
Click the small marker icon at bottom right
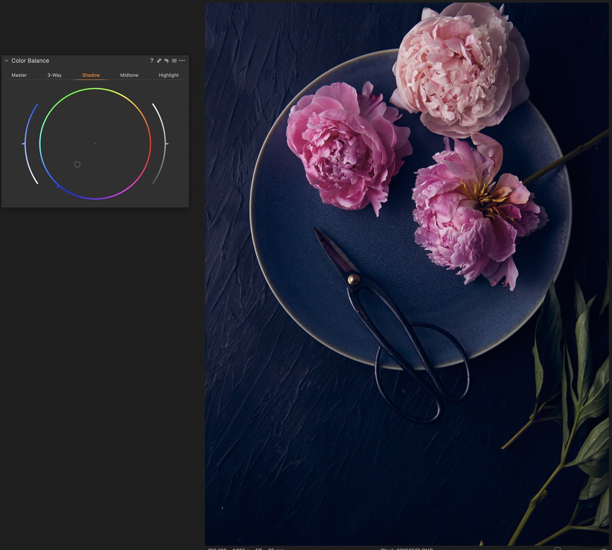(x=558, y=548)
